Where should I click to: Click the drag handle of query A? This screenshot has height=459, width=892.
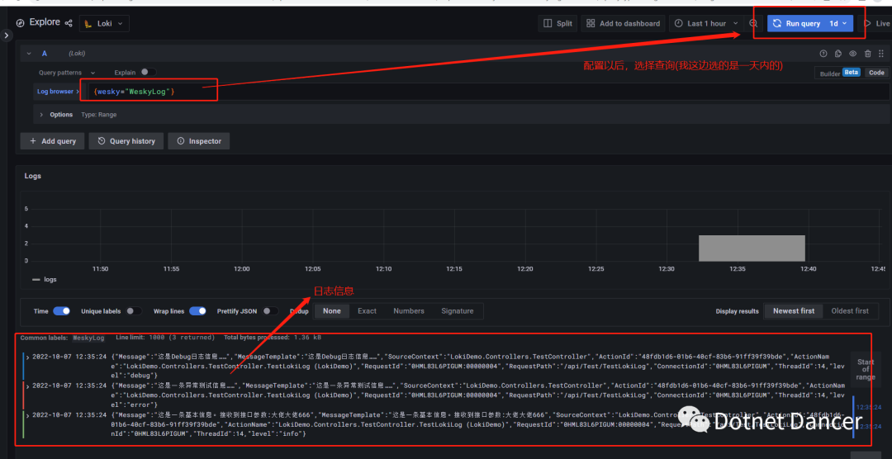[881, 54]
